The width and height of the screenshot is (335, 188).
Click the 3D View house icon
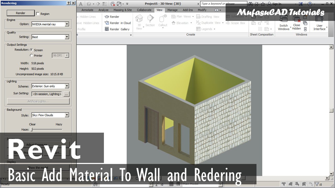[x=139, y=19]
